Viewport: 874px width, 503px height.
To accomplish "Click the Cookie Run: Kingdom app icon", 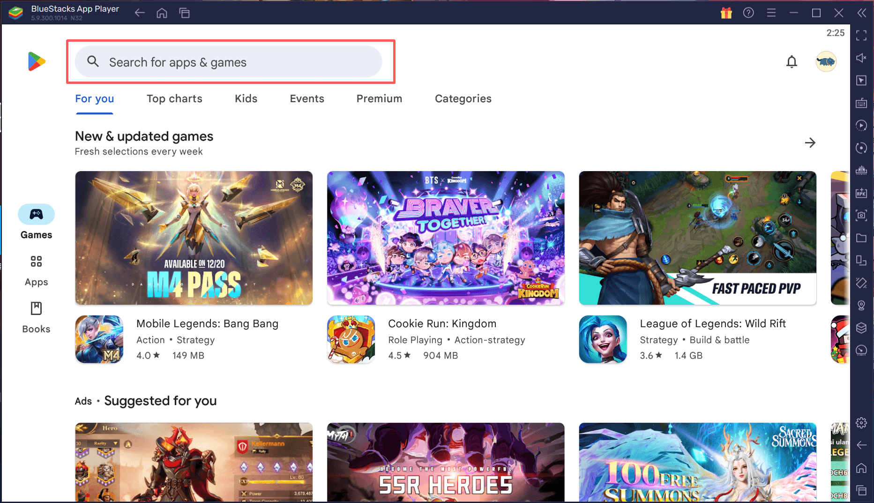I will [x=351, y=339].
